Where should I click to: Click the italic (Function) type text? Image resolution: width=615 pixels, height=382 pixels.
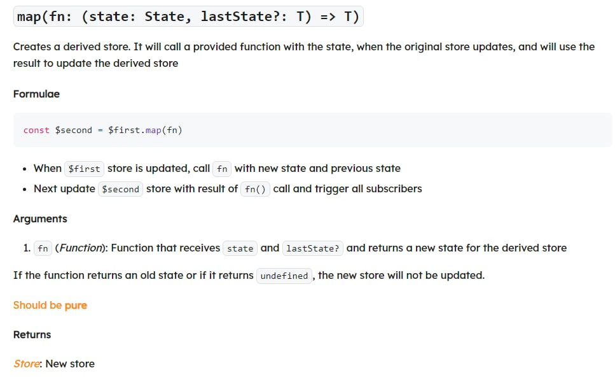(x=80, y=248)
